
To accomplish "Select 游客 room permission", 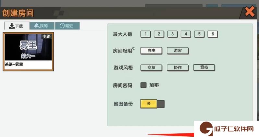I will 178,51.
